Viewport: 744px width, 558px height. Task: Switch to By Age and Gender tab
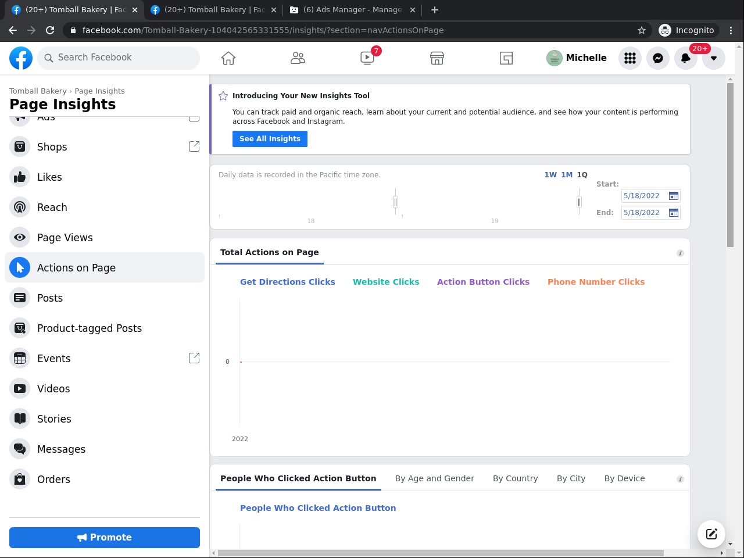pyautogui.click(x=435, y=478)
